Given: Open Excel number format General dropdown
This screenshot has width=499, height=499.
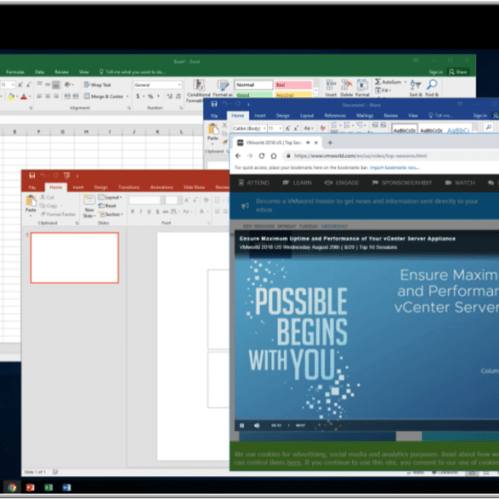Looking at the screenshot, I should coord(179,84).
